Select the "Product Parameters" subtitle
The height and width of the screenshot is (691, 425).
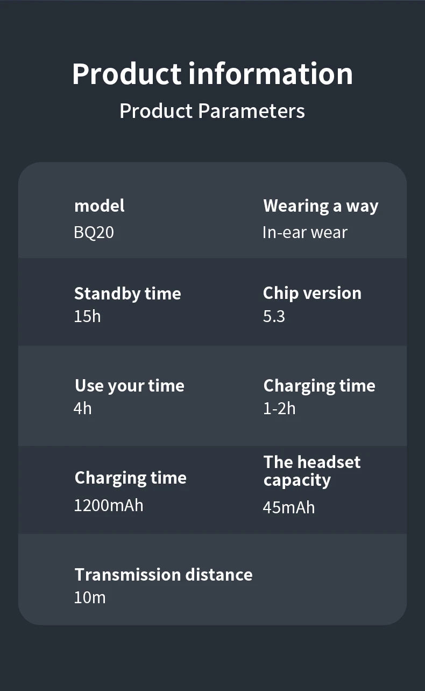[x=212, y=111]
